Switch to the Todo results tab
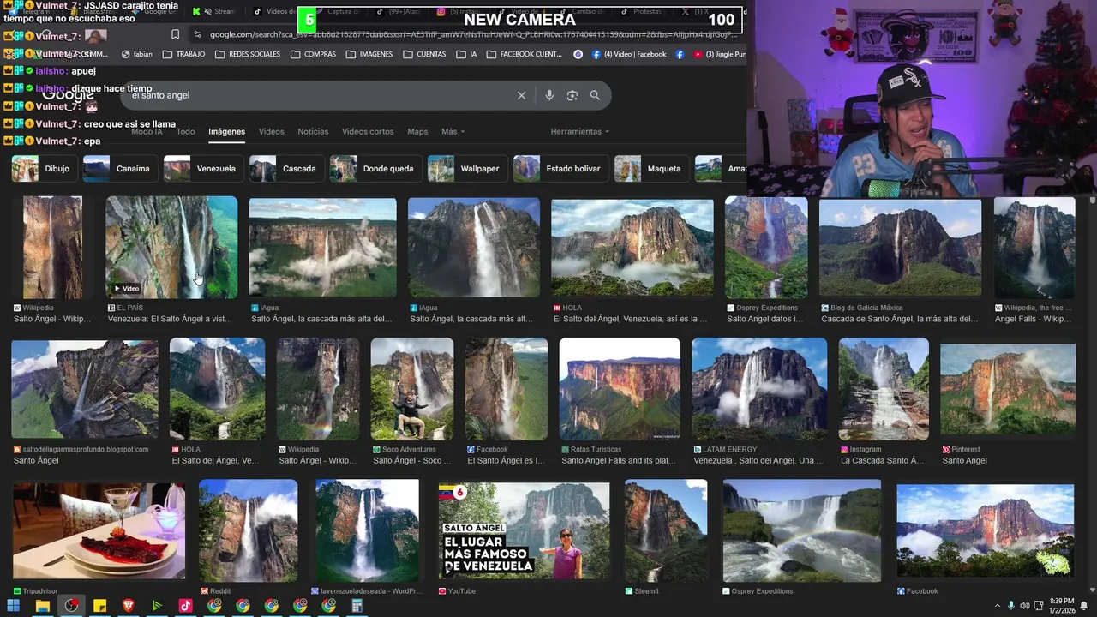1097x617 pixels. 185,131
